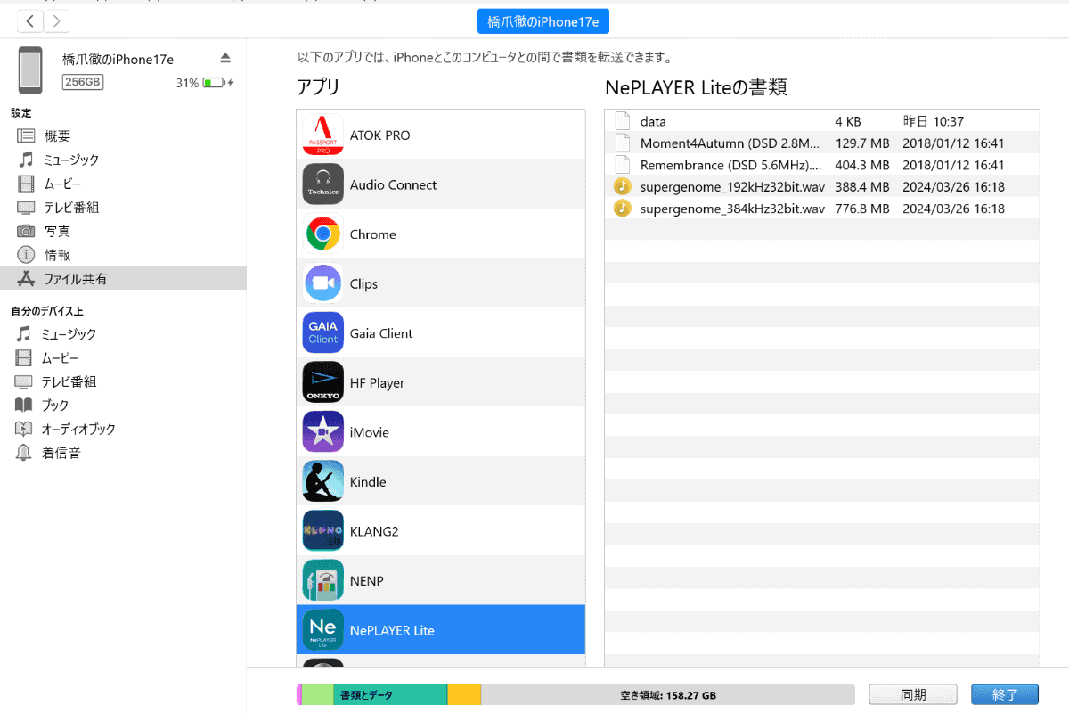Select the Chrome app icon

point(322,234)
